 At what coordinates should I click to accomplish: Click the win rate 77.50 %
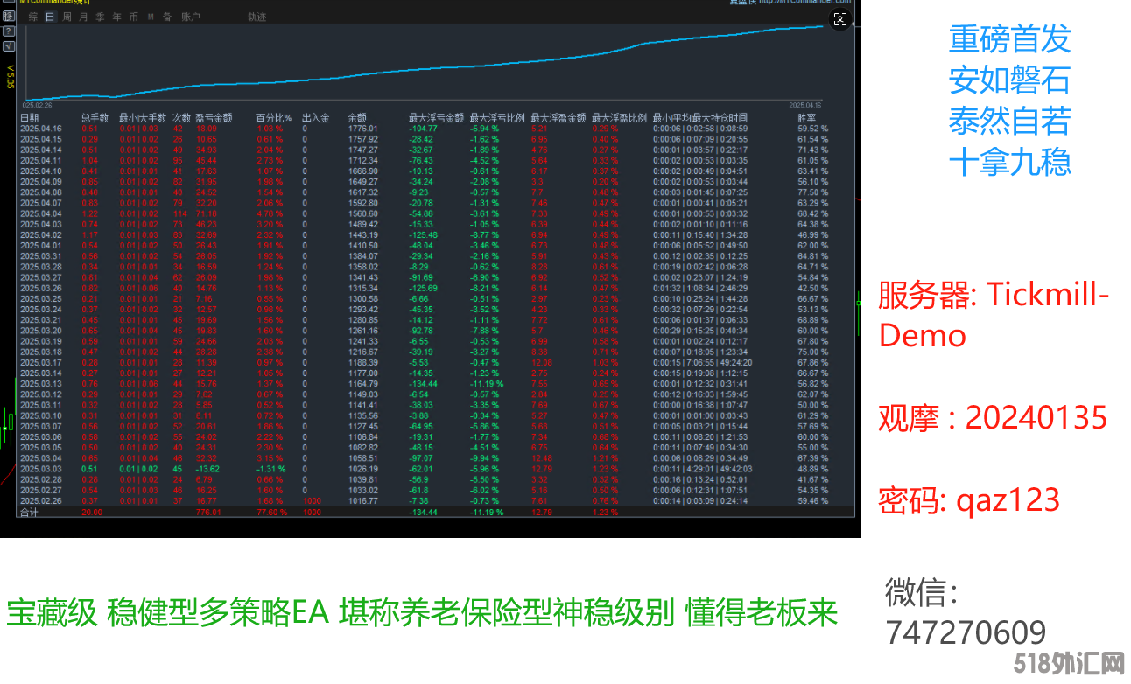[813, 192]
